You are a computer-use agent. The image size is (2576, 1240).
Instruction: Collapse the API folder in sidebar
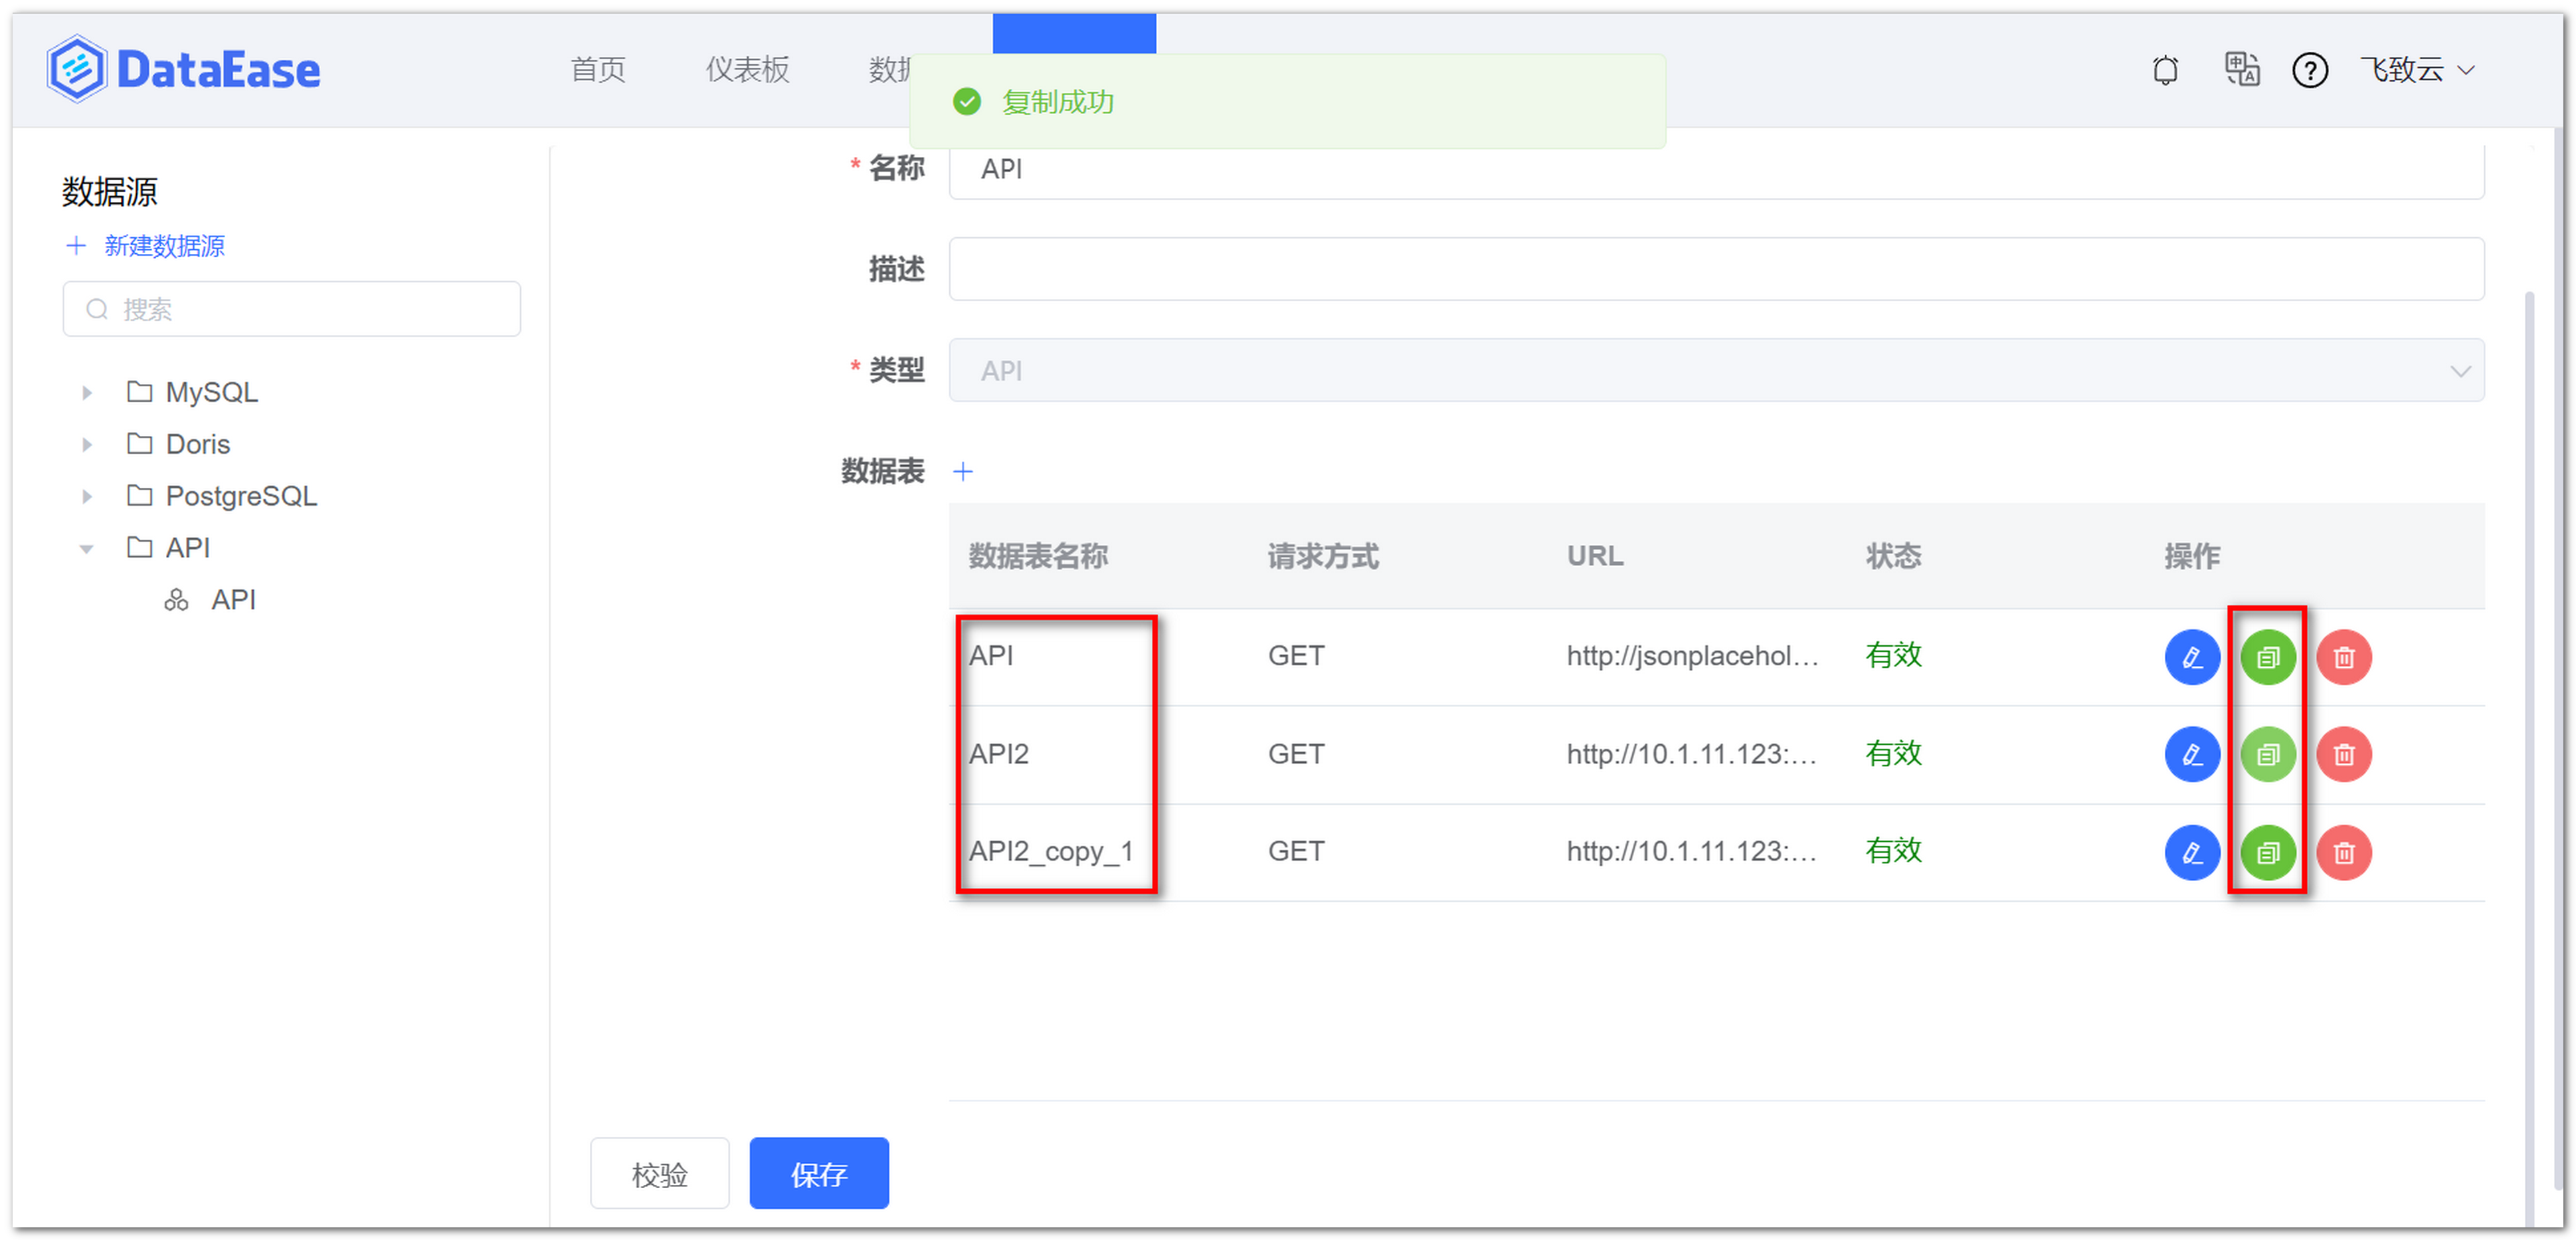[x=86, y=547]
